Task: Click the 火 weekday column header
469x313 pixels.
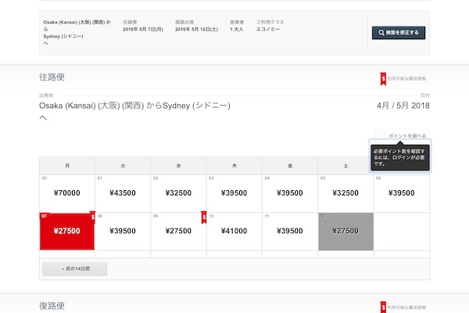Action: pyautogui.click(x=123, y=166)
